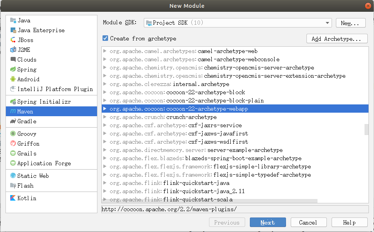The width and height of the screenshot is (374, 232).
Task: Click the Android robot icon
Action: [13, 79]
